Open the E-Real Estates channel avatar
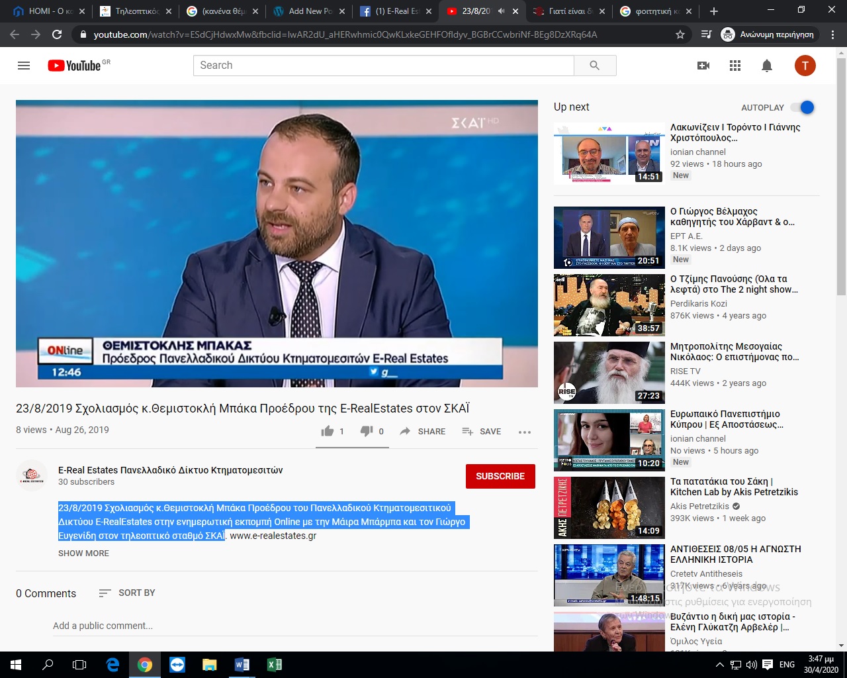Viewport: 847px width, 678px height. (31, 475)
